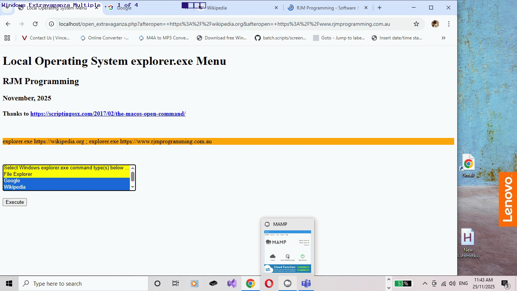Click the volume speaker icon in system tray
This screenshot has height=291, width=517.
452,283
